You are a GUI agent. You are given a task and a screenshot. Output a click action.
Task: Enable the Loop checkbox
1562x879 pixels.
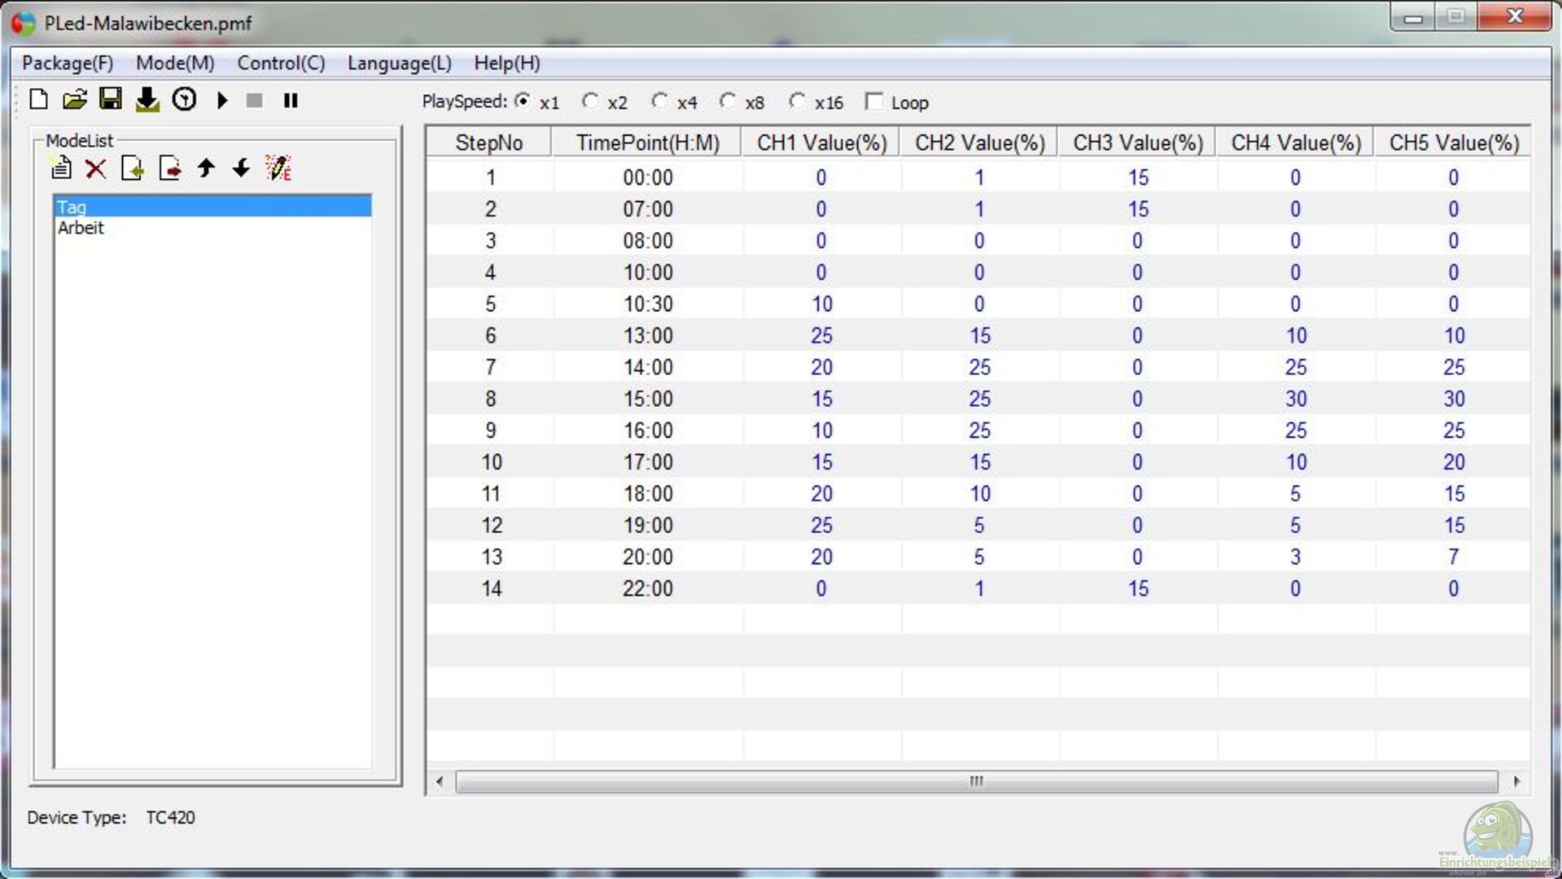tap(874, 102)
